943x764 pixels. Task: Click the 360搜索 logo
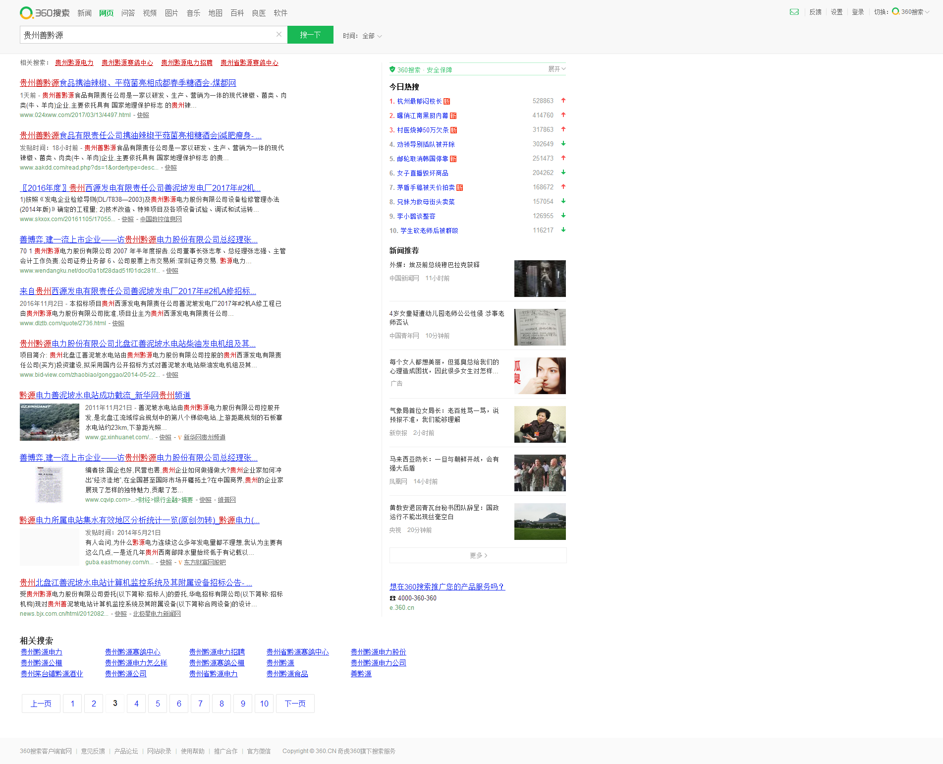click(x=45, y=13)
